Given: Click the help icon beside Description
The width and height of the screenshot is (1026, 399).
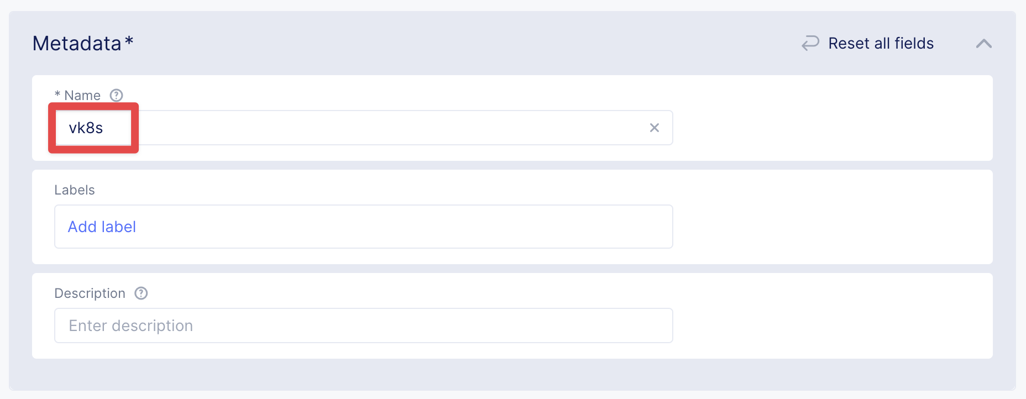Looking at the screenshot, I should [141, 293].
